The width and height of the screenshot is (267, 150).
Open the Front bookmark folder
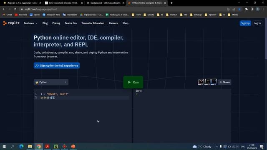[x=136, y=15]
